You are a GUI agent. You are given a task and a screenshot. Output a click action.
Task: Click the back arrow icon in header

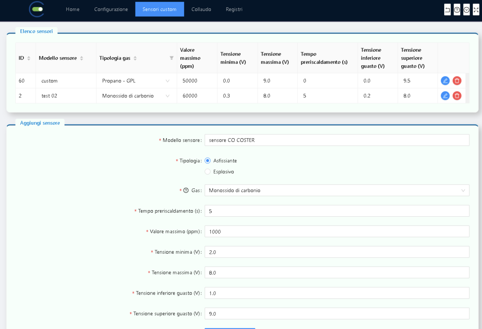point(447,10)
